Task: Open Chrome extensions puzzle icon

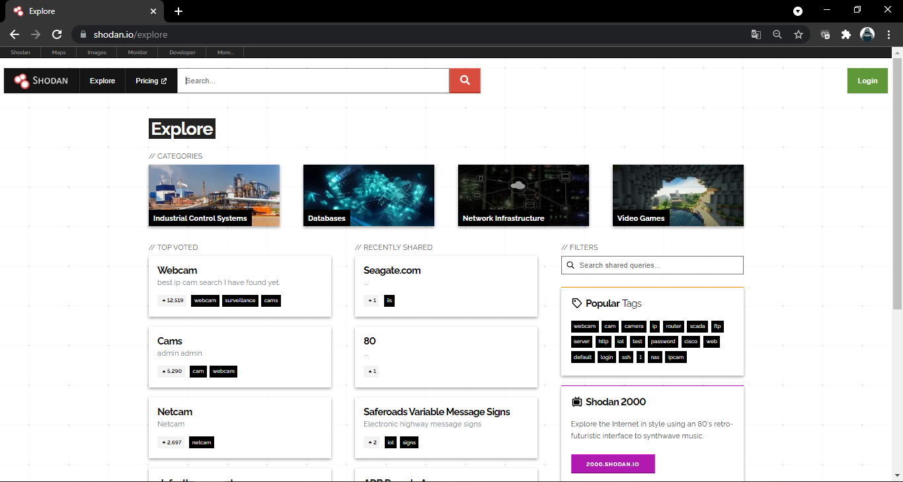Action: [846, 34]
